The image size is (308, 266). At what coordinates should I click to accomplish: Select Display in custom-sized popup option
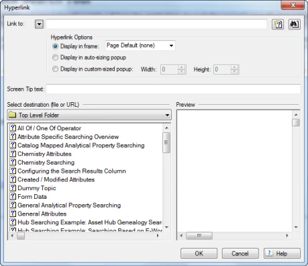55,69
